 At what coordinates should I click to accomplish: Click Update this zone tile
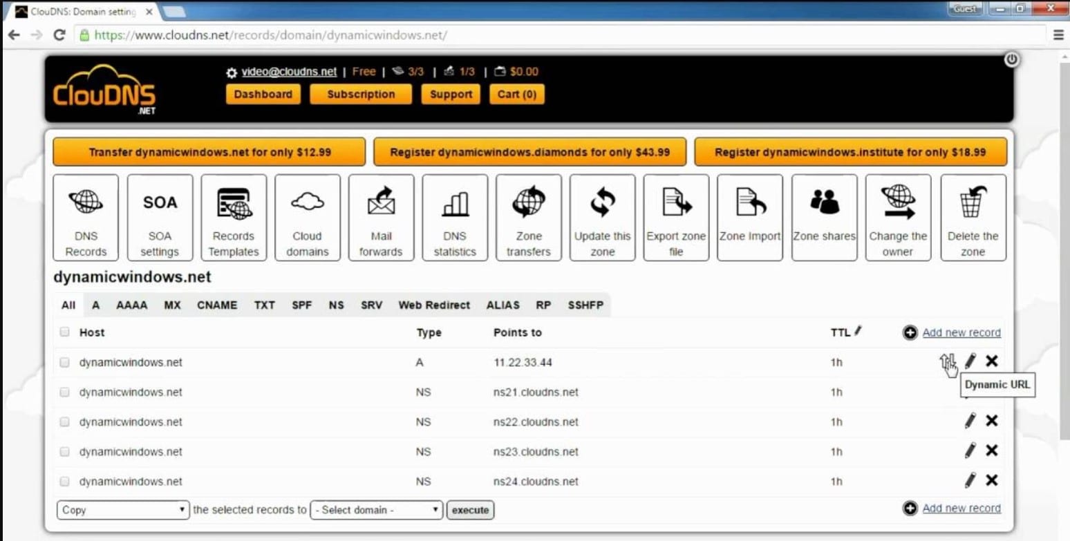[x=602, y=218]
